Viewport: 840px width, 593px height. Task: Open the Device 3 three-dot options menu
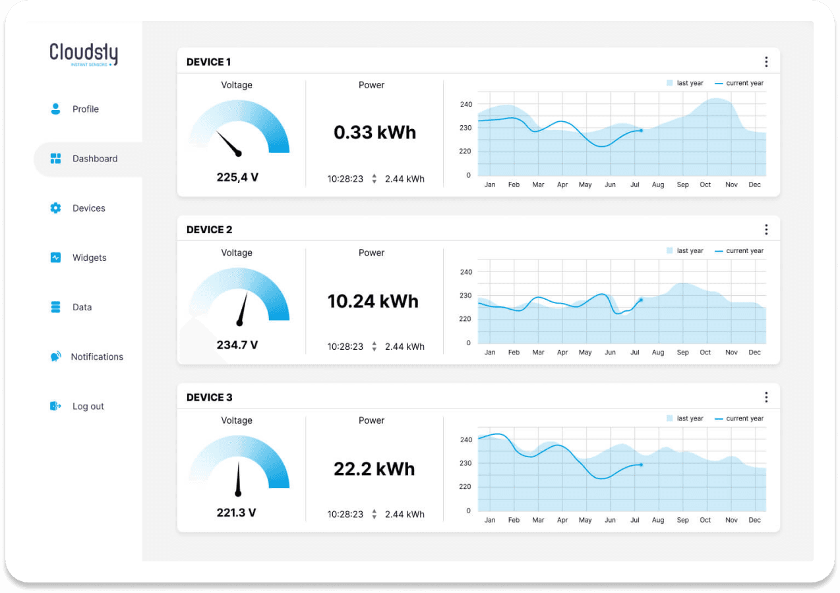pyautogui.click(x=766, y=397)
